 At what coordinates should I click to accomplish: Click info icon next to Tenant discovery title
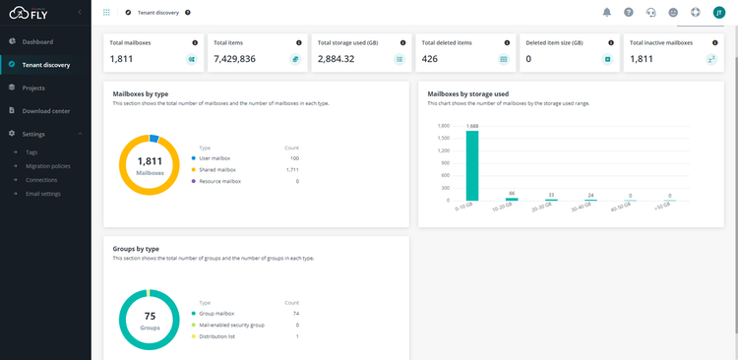(188, 13)
